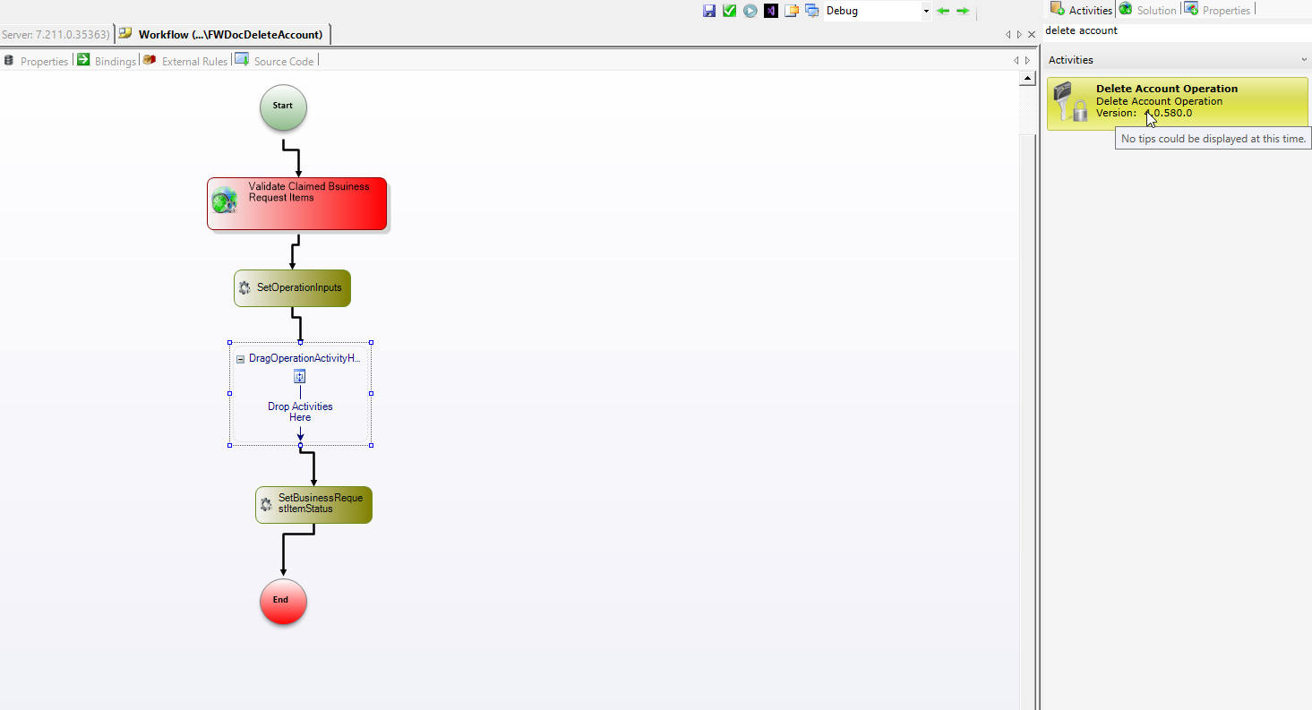
Task: Click the green forward arrow icon
Action: point(963,11)
